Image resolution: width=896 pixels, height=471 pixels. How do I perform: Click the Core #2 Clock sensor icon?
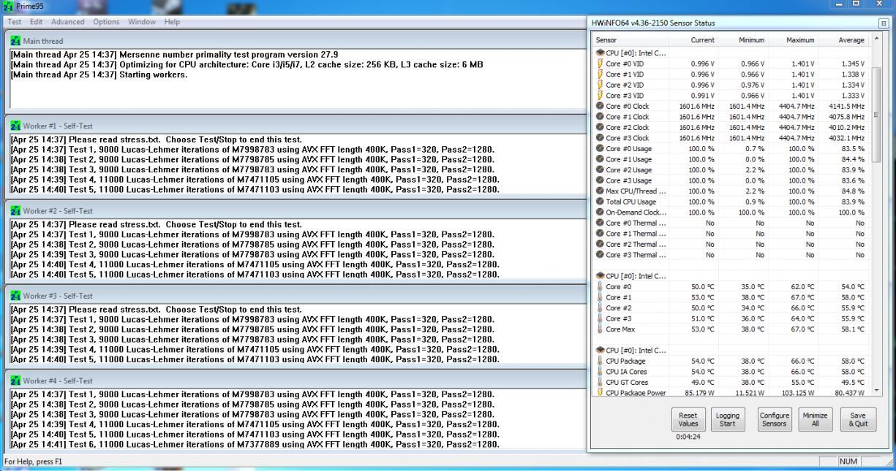[600, 127]
